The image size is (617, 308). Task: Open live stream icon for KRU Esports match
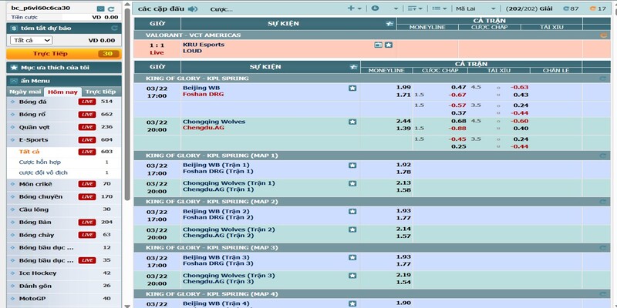click(x=378, y=45)
